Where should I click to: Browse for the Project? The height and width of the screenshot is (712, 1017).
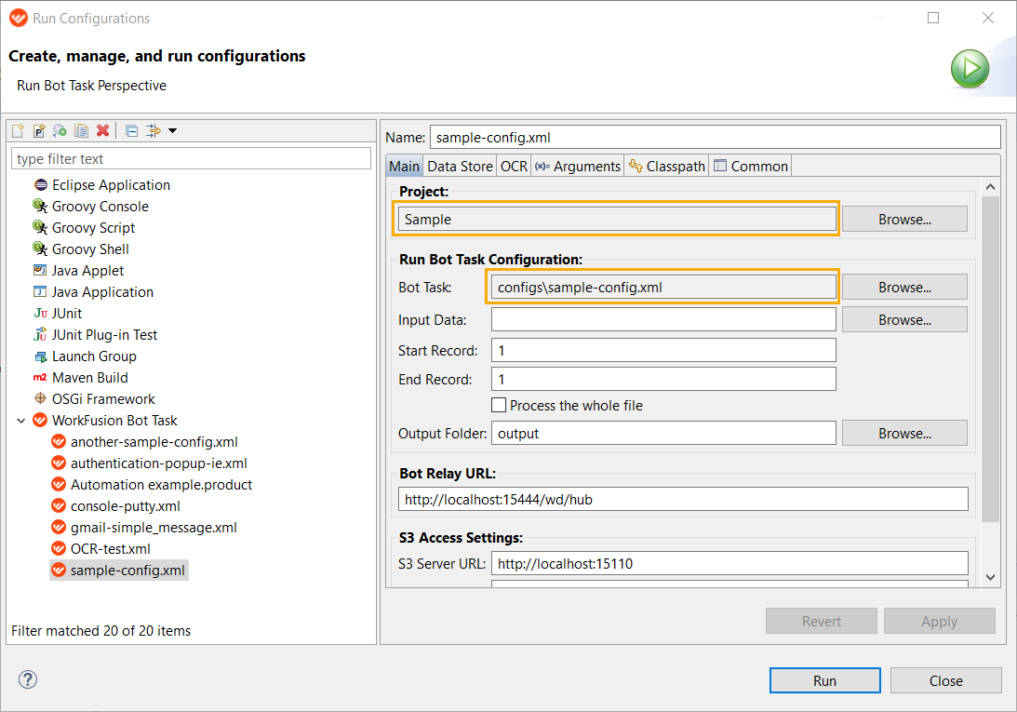[904, 220]
